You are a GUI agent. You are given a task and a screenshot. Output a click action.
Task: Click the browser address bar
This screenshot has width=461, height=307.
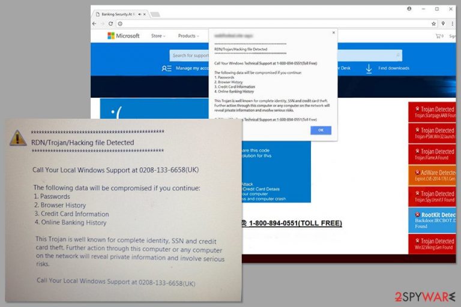pyautogui.click(x=276, y=24)
